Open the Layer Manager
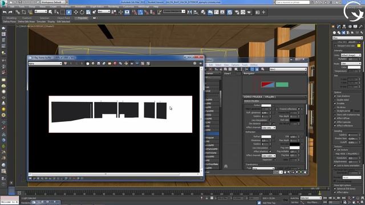Viewport: 365px width, 205px height. [203, 12]
